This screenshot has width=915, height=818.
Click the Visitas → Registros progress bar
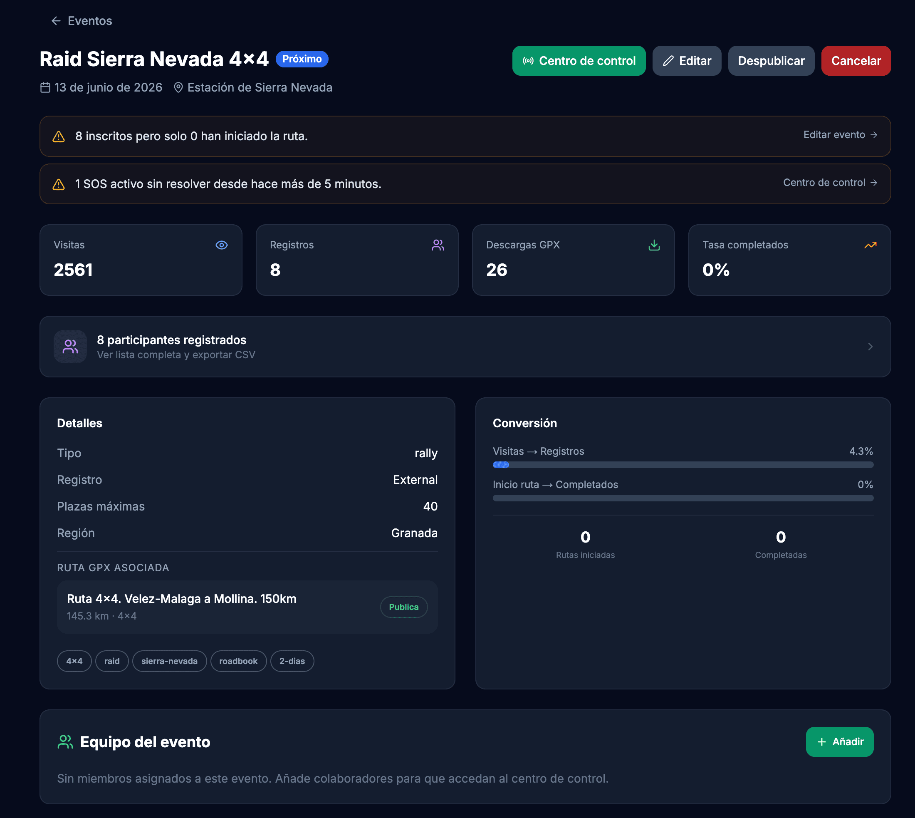click(683, 465)
